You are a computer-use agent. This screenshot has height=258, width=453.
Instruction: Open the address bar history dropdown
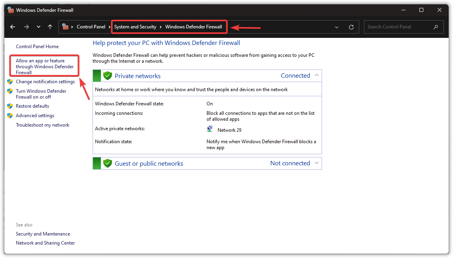click(x=336, y=26)
